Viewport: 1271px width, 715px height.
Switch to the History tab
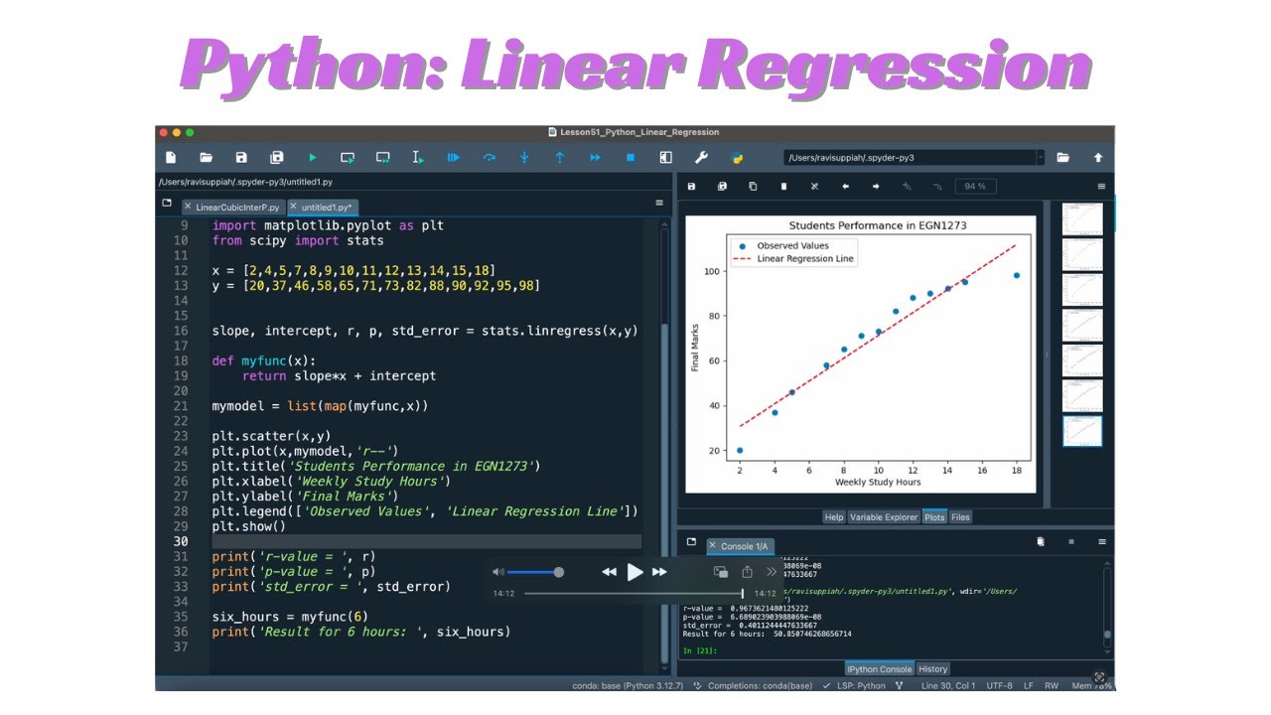pos(932,668)
